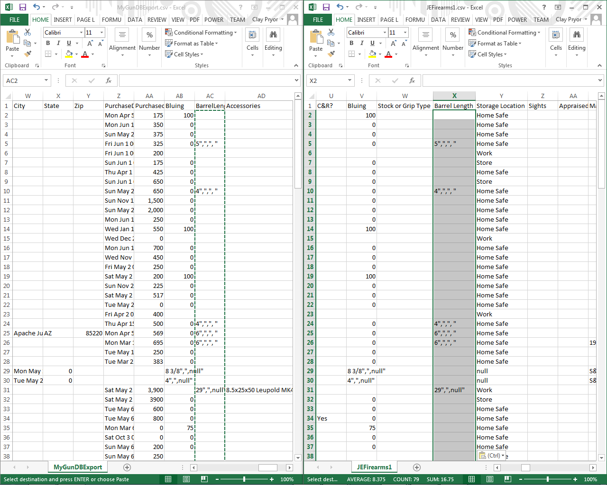This screenshot has height=485, width=607.
Task: Click Insert Function fx in JEFirearms1 window
Action: (412, 81)
